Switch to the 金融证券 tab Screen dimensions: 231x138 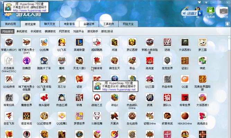click(89, 24)
